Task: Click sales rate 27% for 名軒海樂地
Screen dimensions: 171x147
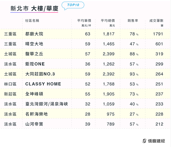Action: pos(134,114)
